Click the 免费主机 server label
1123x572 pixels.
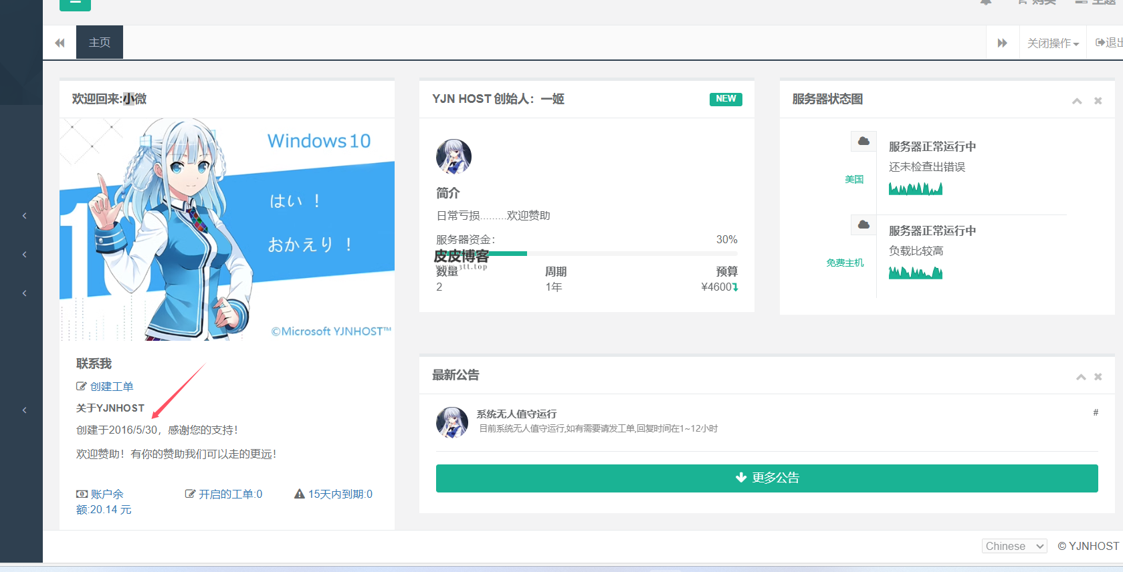[845, 263]
